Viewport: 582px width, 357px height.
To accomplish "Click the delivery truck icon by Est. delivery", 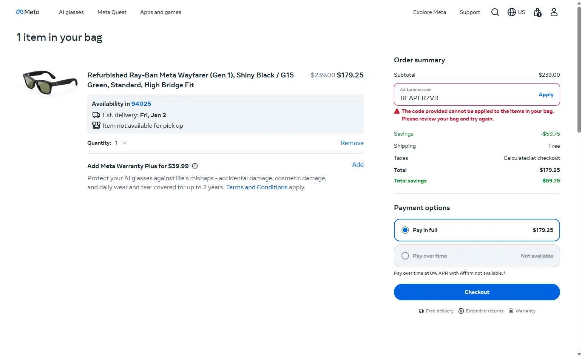I will click(x=96, y=115).
